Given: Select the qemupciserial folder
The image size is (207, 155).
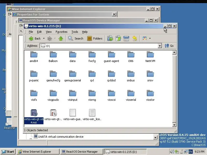Looking at the screenshot, I should click(x=72, y=76).
